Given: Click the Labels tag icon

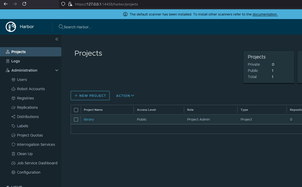Looking at the screenshot, I should (13, 126).
